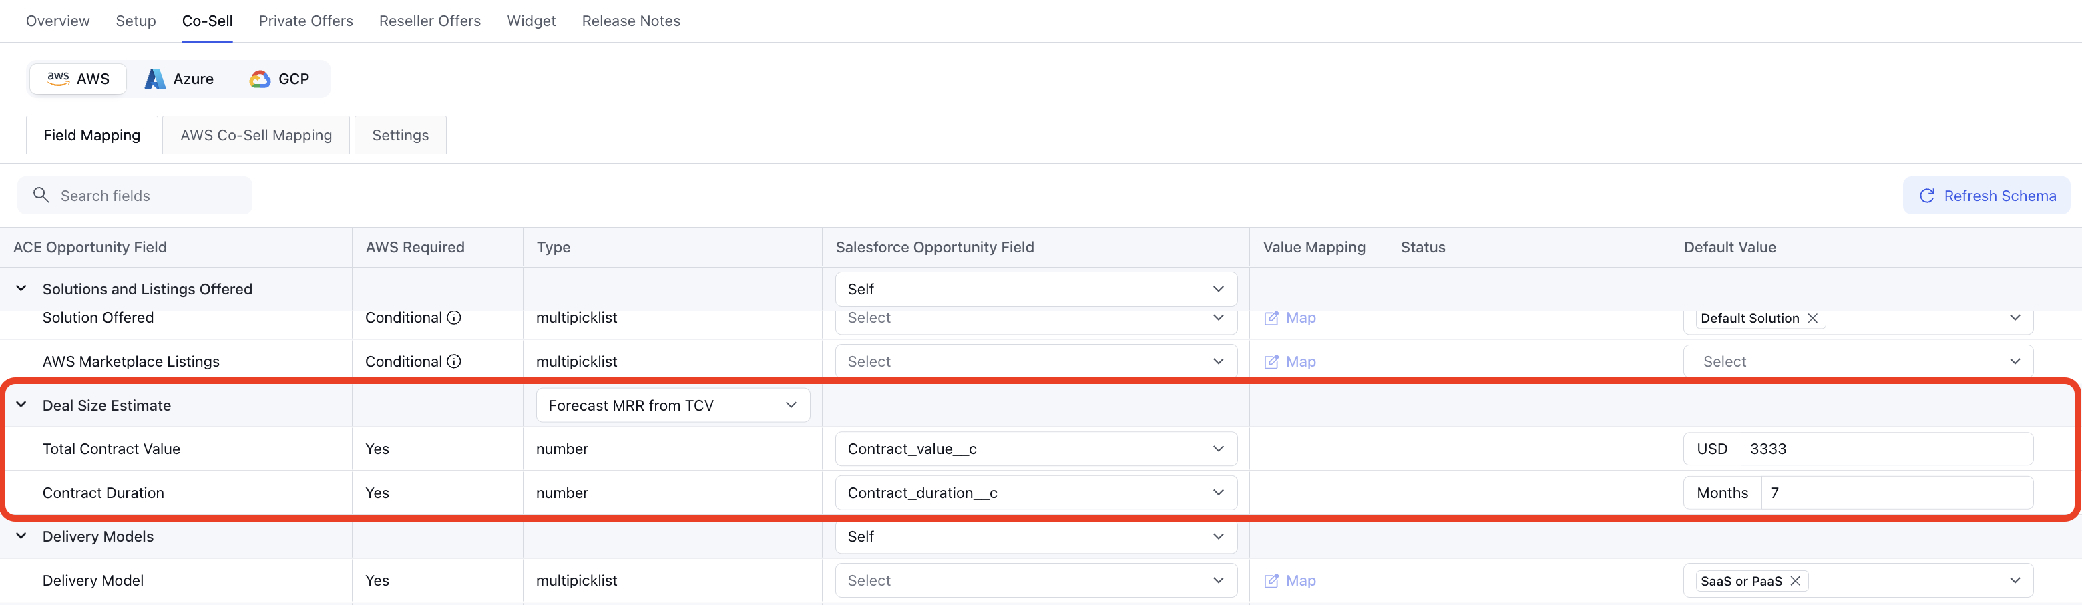Click Map edit icon in Delivery Model row
Screen dimensions: 2082x605
pyautogui.click(x=1271, y=580)
